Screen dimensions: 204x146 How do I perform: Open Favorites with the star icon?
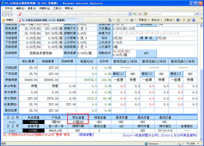pos(8,20)
